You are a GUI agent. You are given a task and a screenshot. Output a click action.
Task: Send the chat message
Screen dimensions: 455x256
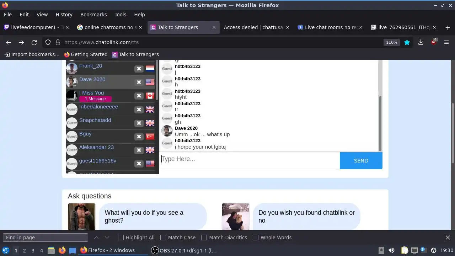coord(361,161)
